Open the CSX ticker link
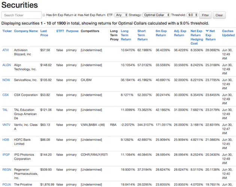This screenshot has height=187, width=236. point(6,95)
